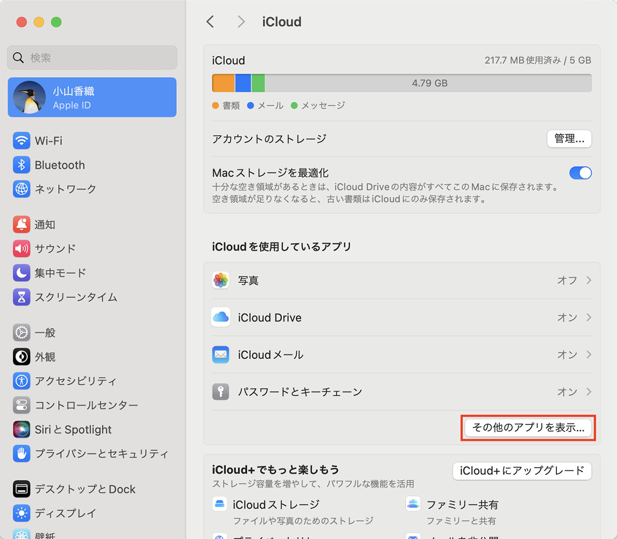This screenshot has height=539, width=617.
Task: Open パスワードとキーチェーン オン status setting
Action: [567, 392]
